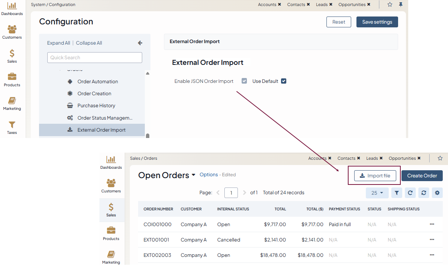
Task: Click Expand All link in configuration panel
Action: pyautogui.click(x=59, y=43)
